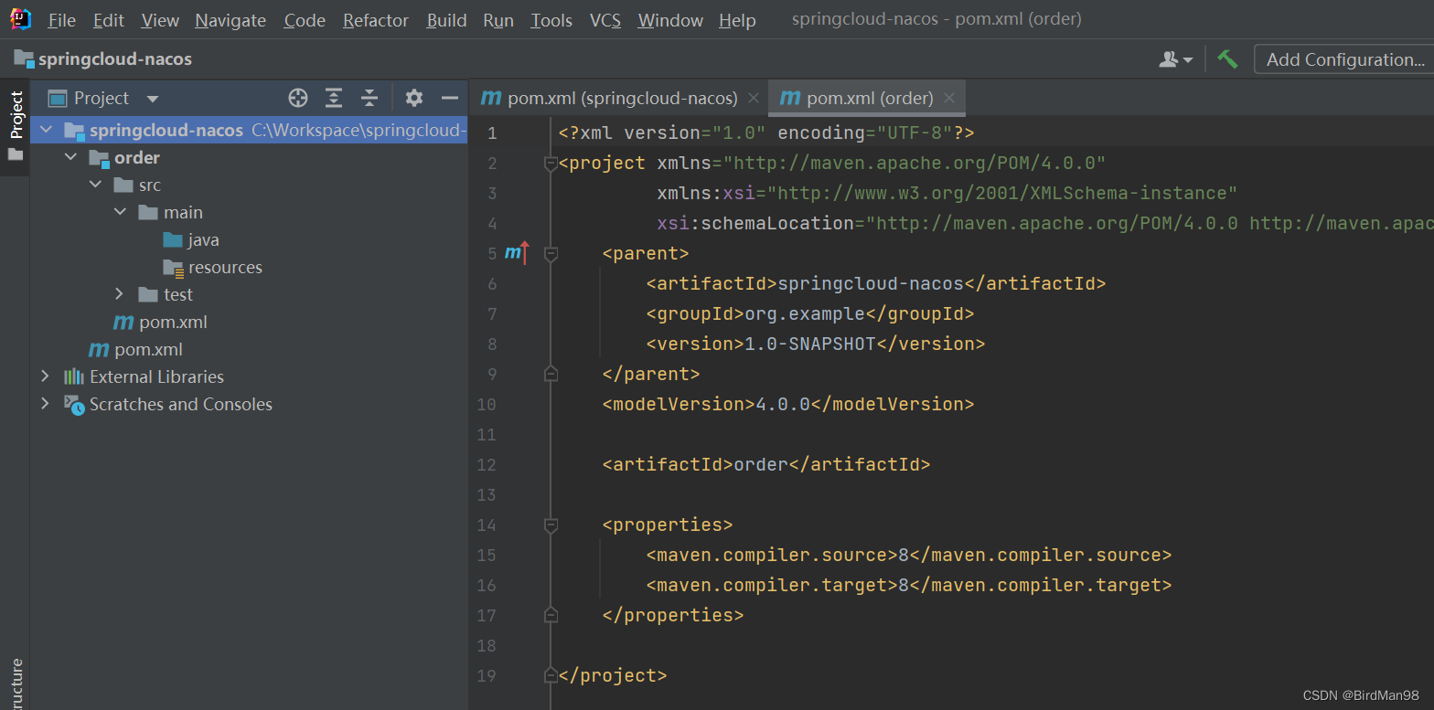
Task: Click the springcloud-nacos breadcrumb folder icon
Action: (x=24, y=58)
